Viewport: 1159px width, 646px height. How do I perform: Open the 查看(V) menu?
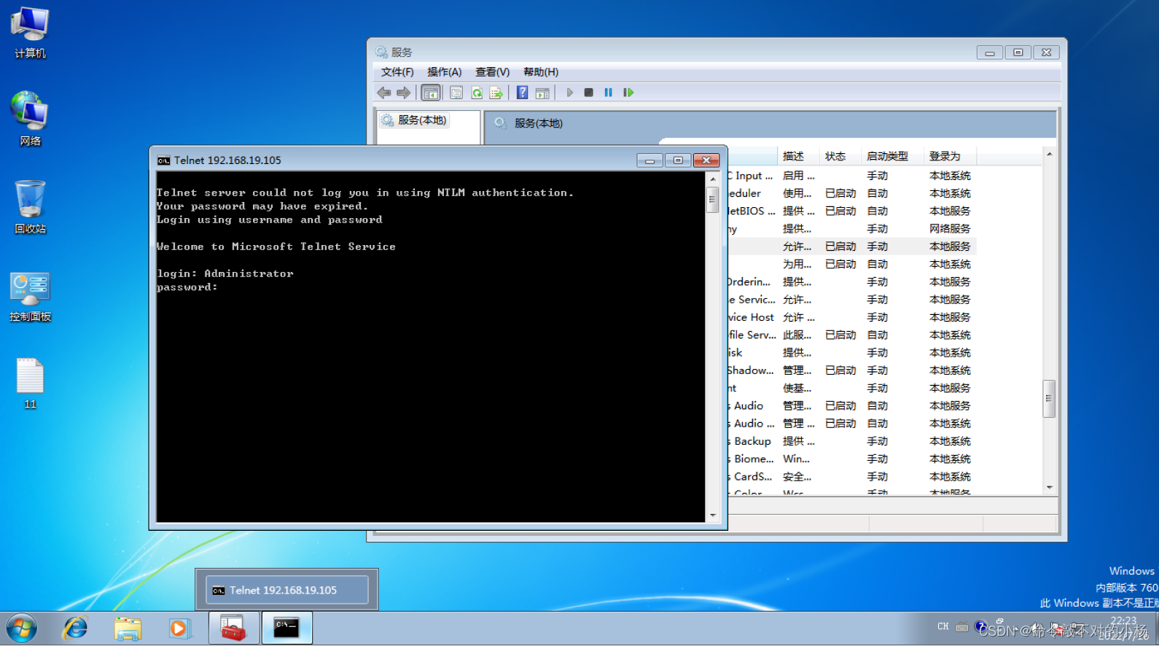(x=492, y=72)
